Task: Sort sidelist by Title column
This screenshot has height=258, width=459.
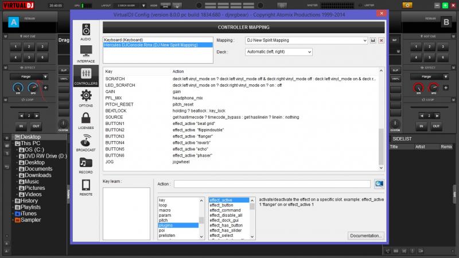Action: pos(394,147)
